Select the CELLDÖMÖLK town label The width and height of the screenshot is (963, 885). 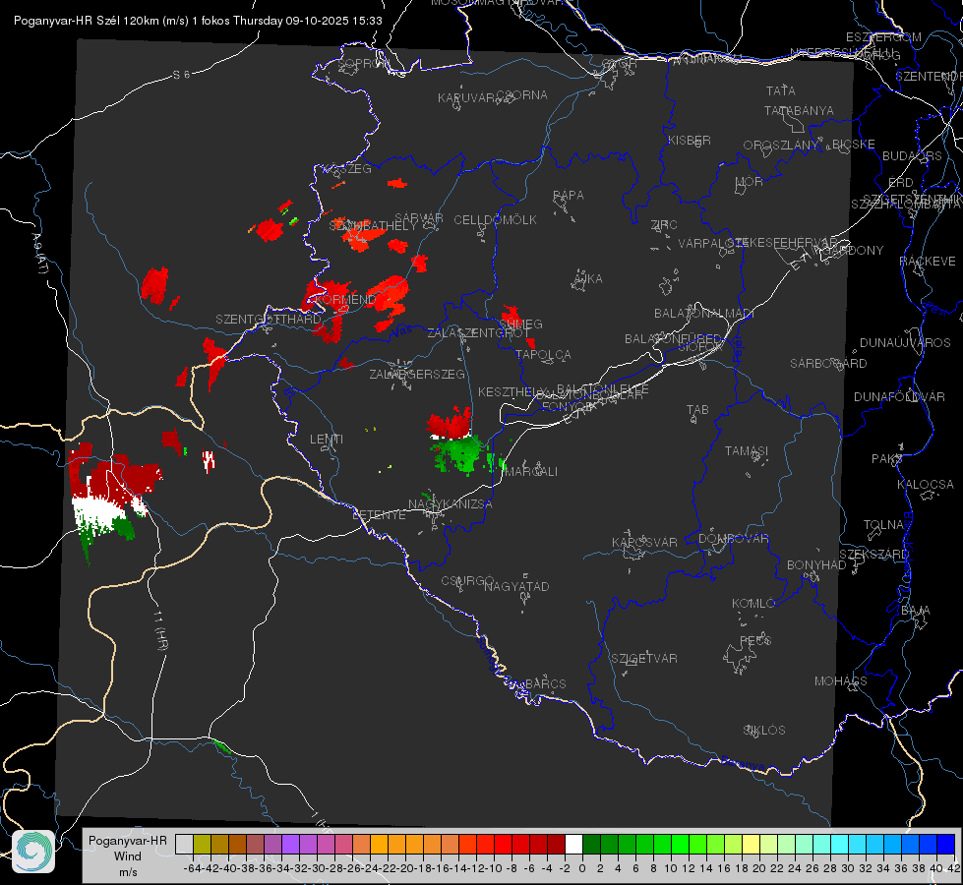[495, 220]
